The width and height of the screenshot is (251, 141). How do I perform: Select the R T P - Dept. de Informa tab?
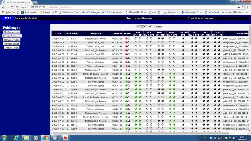(16, 2)
